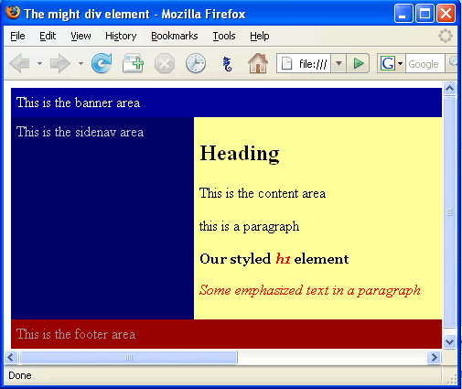Click vertical scrollbar down arrow
The image size is (462, 389).
(449, 341)
